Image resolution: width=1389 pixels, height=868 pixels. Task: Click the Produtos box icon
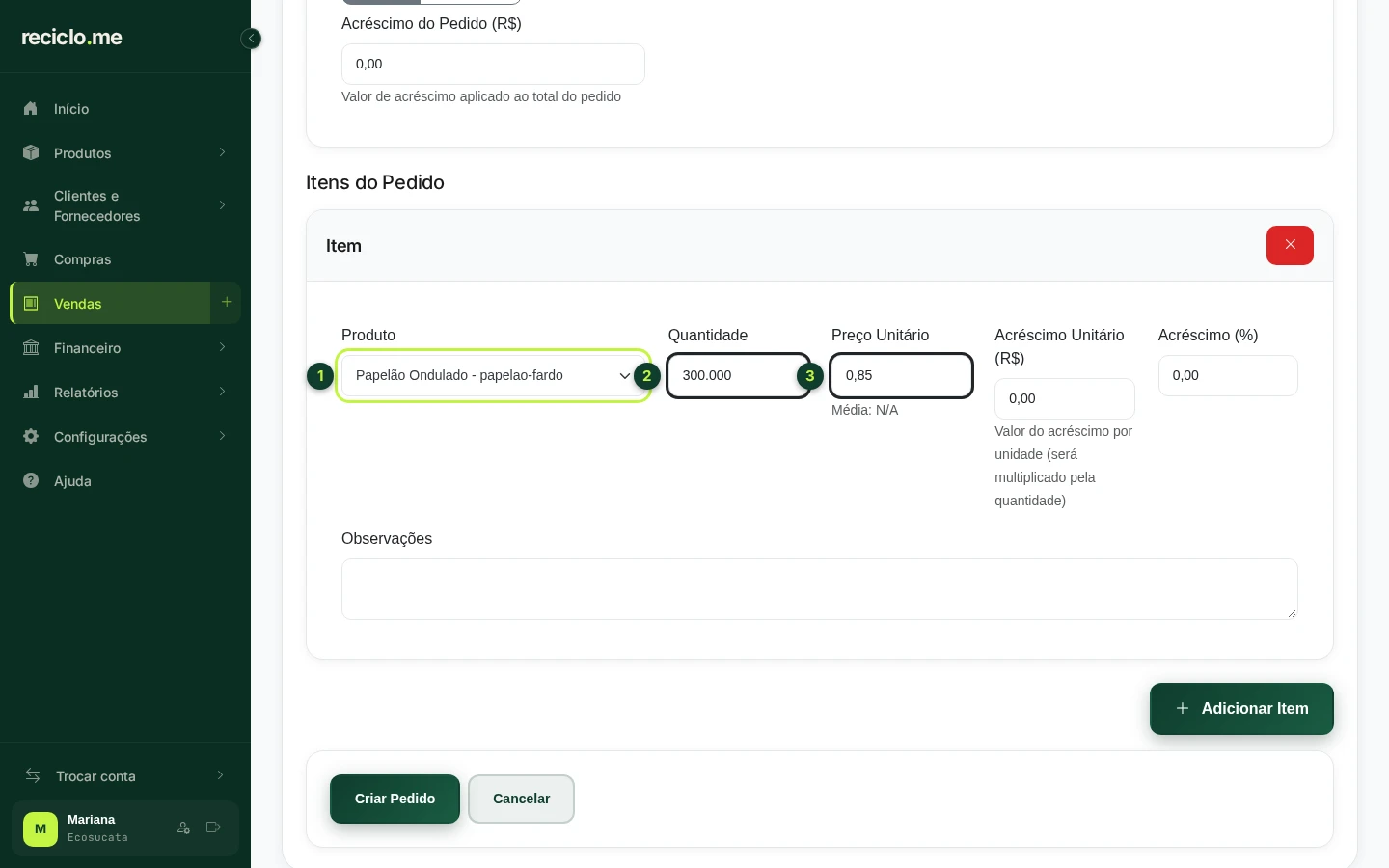point(31,153)
